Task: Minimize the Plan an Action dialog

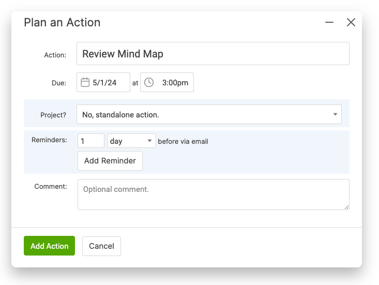Action: pyautogui.click(x=329, y=22)
